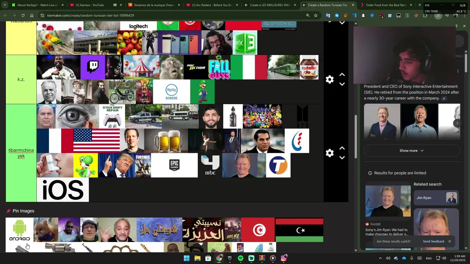Select the MBC 3 logo image
This screenshot has height=264, width=470.
[245, 43]
